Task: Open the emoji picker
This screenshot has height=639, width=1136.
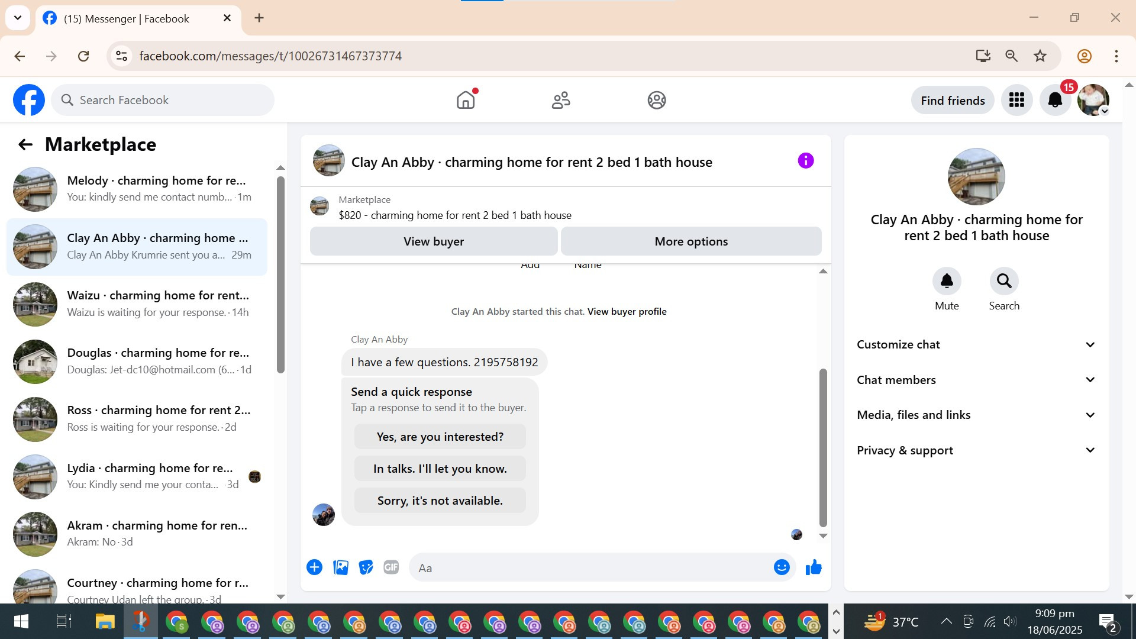Action: 782,567
